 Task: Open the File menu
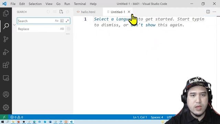tap(13, 4)
